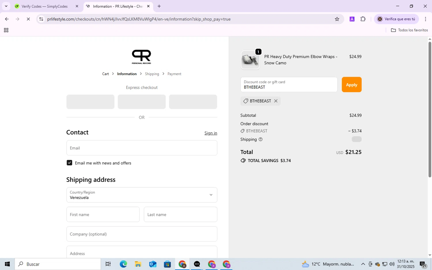The image size is (432, 270).
Task: Go back to the previous page
Action: (7, 19)
